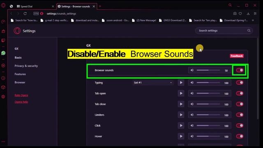Adjust the Click volume slider
263x148 pixels.
208,125
